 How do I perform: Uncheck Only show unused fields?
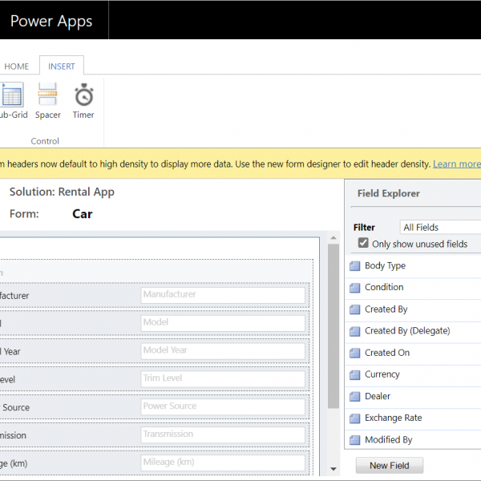363,243
